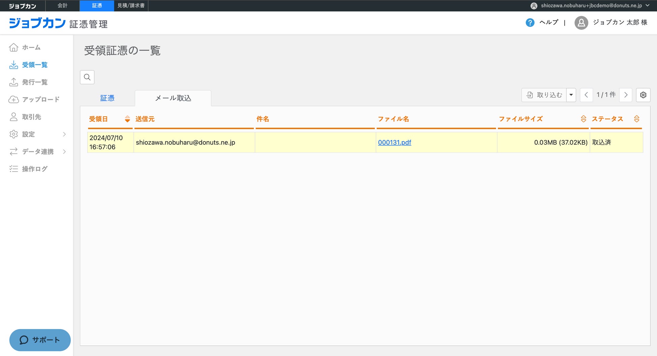Click the 発行一覧 upload icon
The height and width of the screenshot is (356, 657).
(x=13, y=82)
